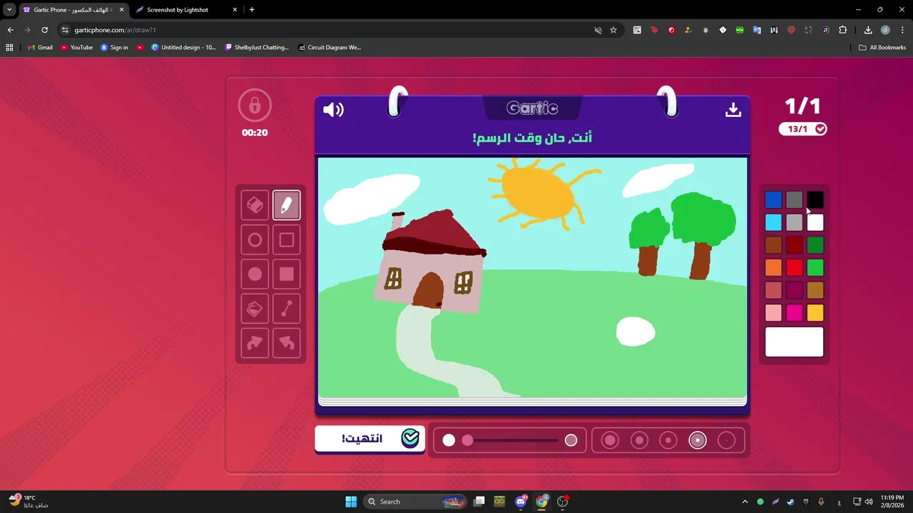Download the drawing with the download icon
The height and width of the screenshot is (513, 913).
pos(733,110)
